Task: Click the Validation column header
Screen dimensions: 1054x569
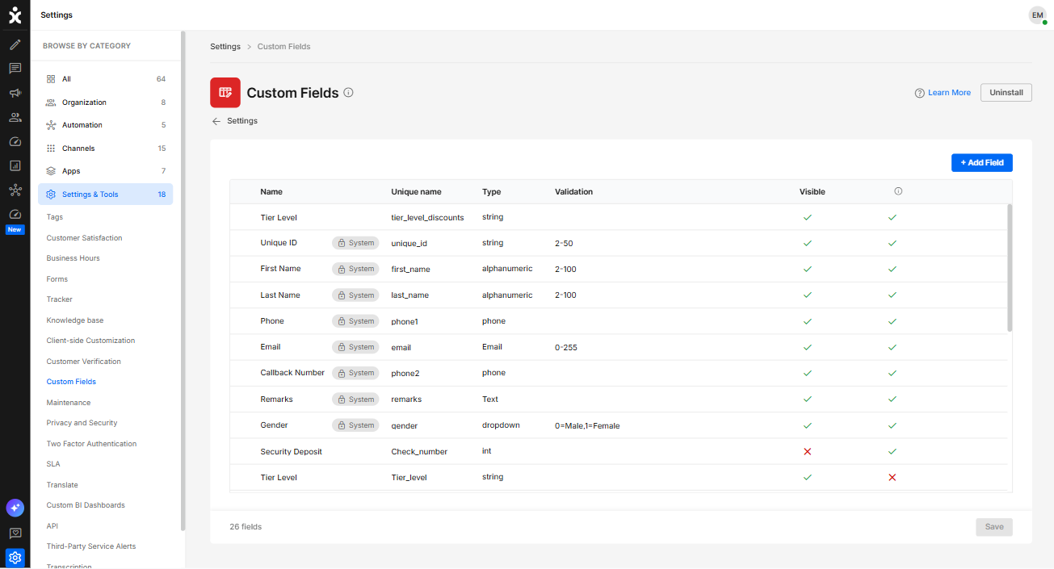Action: pos(573,192)
